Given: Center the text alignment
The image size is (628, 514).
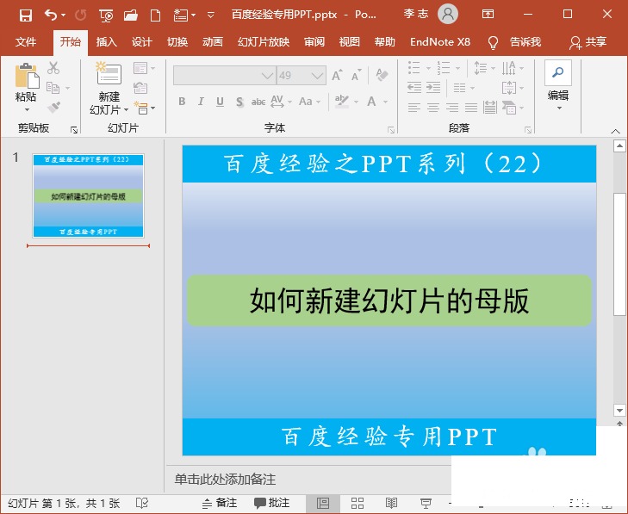Looking at the screenshot, I should tap(433, 108).
